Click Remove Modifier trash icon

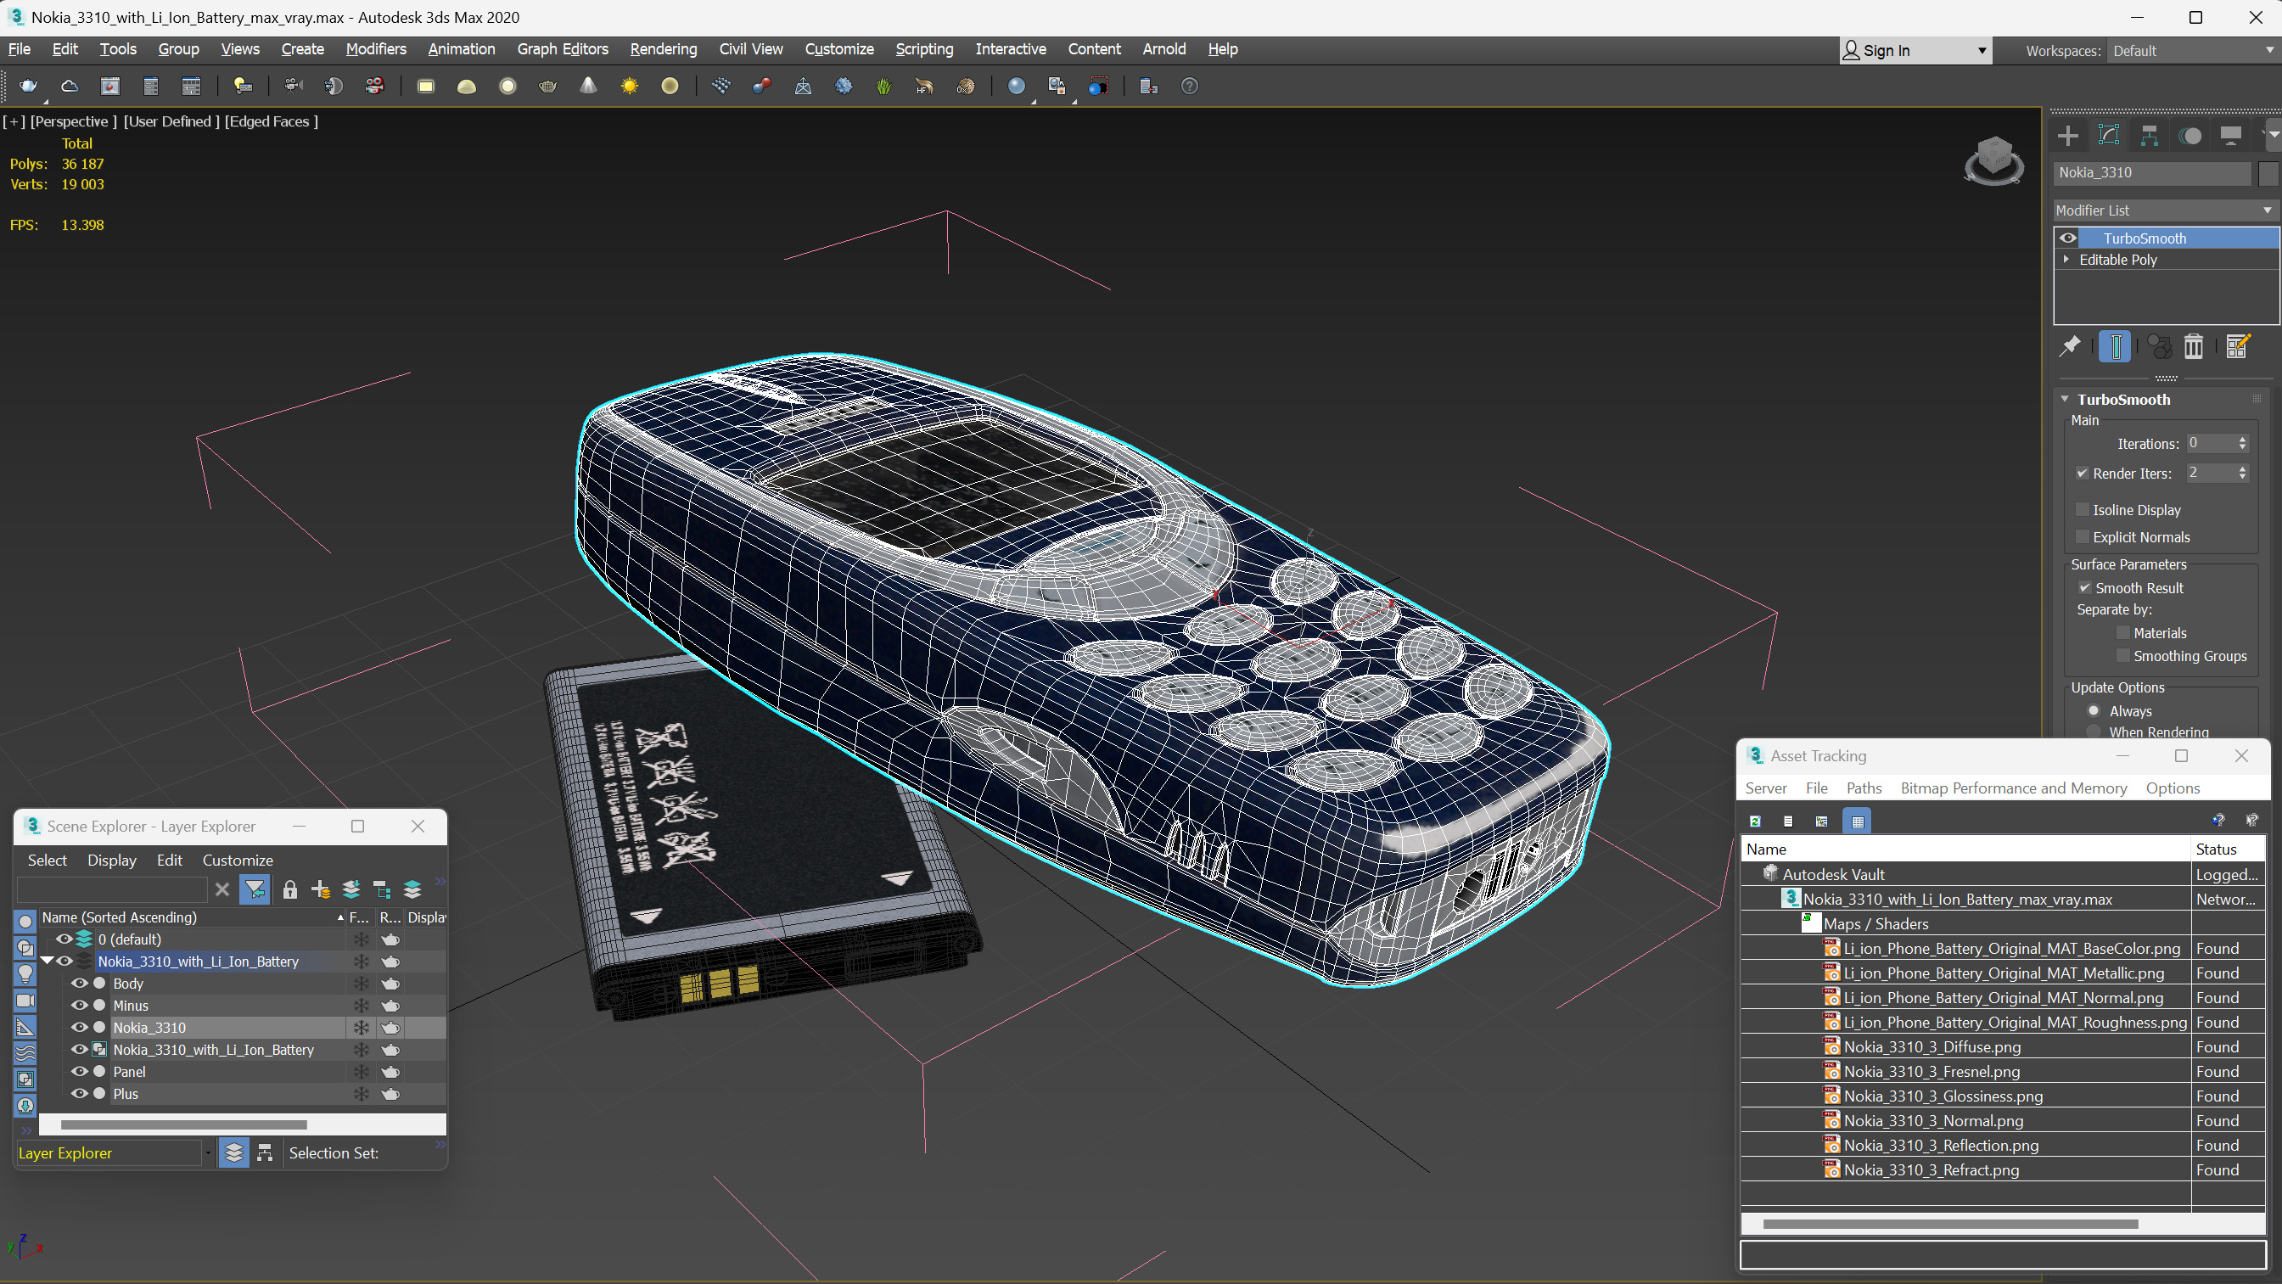[x=2194, y=346]
